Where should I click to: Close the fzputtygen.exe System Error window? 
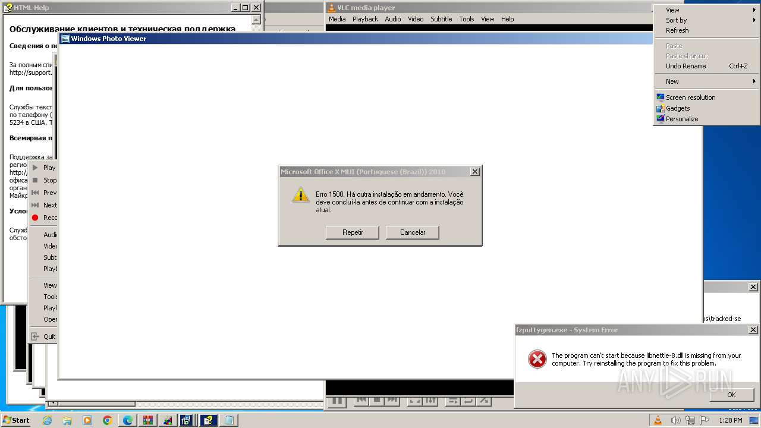tap(753, 330)
